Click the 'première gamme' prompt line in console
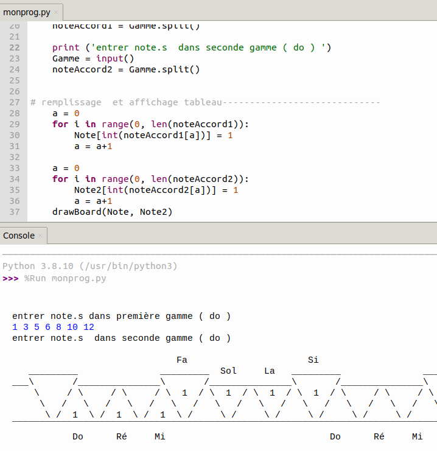The image size is (437, 451). 121,316
